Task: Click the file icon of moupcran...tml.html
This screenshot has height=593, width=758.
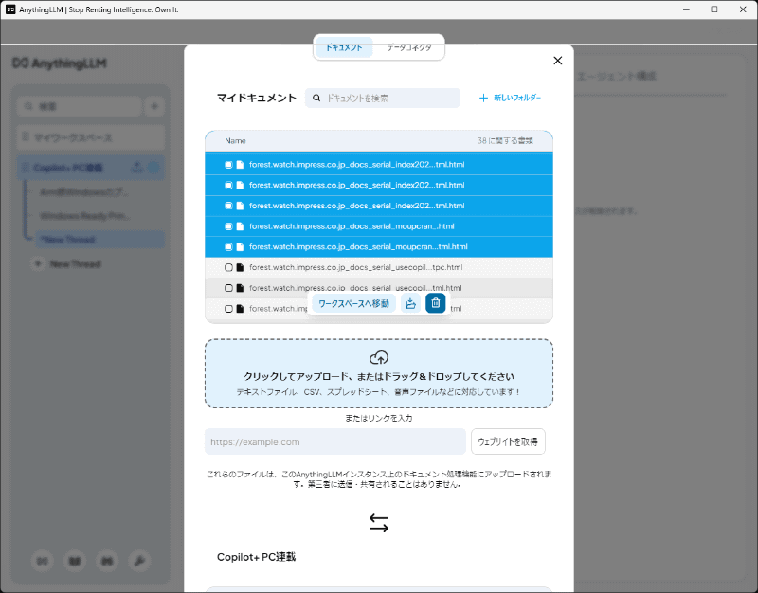Action: 240,247
